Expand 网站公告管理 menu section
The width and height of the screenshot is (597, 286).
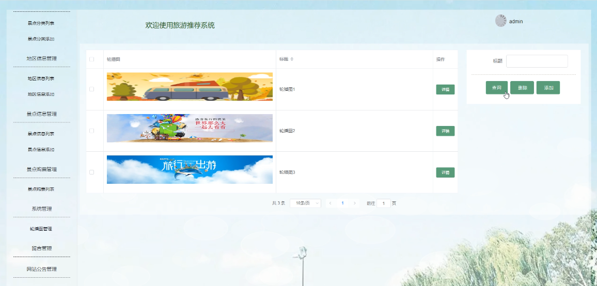pos(41,269)
